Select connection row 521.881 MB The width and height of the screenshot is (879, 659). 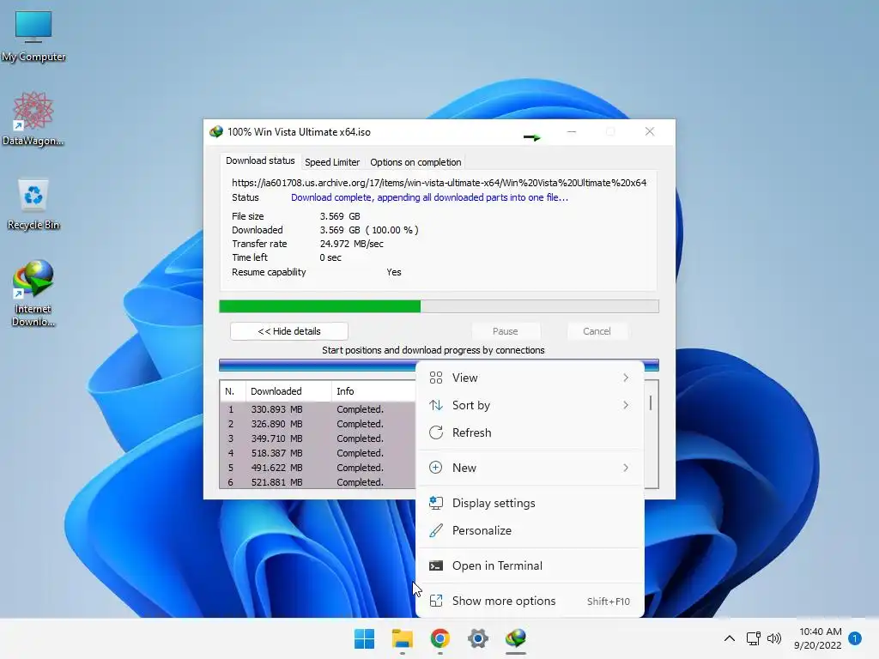click(318, 482)
